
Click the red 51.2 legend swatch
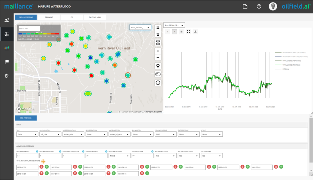pyautogui.click(x=57, y=34)
